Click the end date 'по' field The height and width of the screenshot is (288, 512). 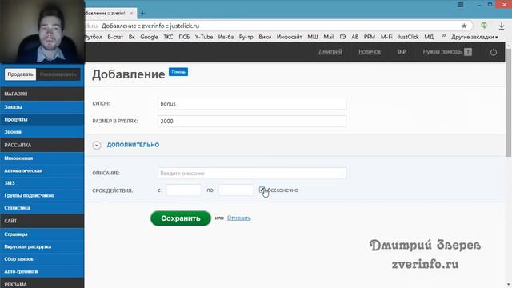(236, 190)
